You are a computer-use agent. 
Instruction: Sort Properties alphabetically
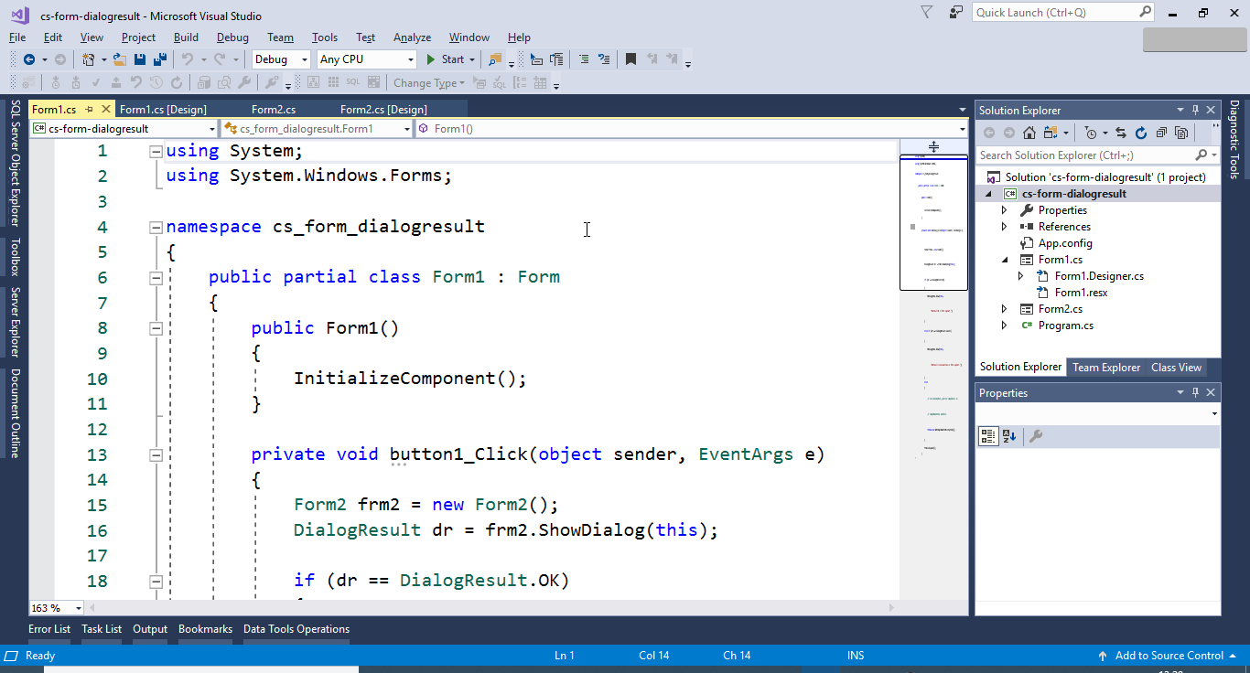pyautogui.click(x=1008, y=436)
